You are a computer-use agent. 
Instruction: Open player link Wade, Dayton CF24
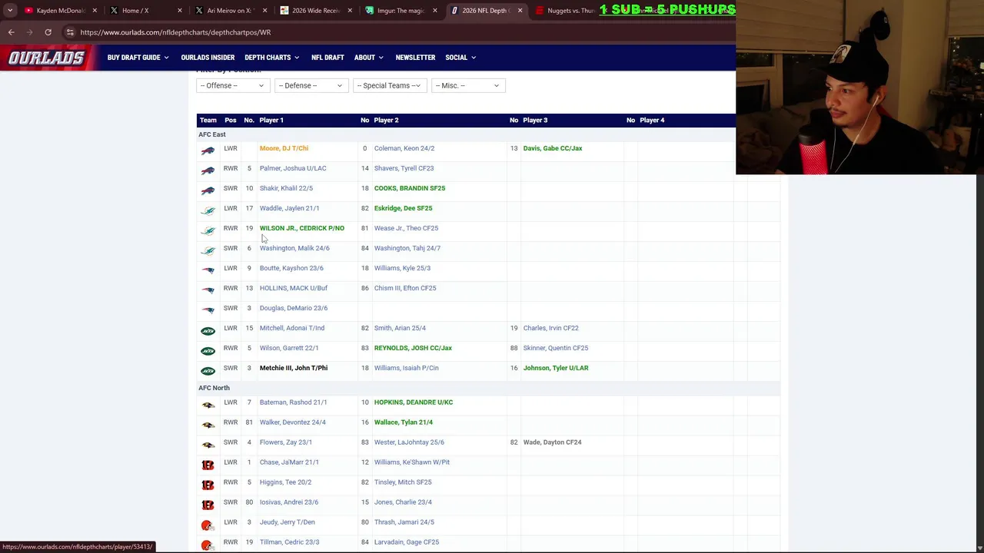coord(553,442)
